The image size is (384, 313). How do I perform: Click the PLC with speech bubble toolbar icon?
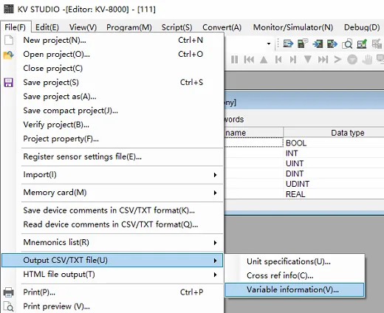[x=303, y=44]
